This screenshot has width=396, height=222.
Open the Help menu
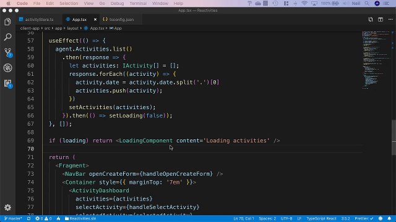178,3
